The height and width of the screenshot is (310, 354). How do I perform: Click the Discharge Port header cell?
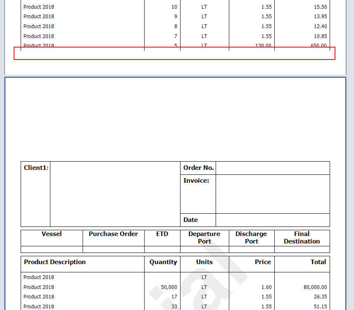251,238
